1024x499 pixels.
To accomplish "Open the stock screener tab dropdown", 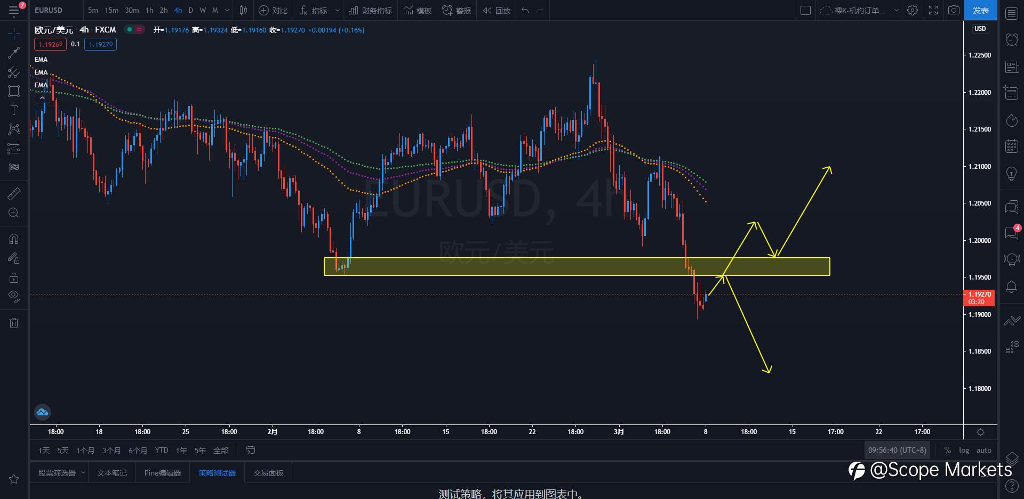I will [x=83, y=472].
